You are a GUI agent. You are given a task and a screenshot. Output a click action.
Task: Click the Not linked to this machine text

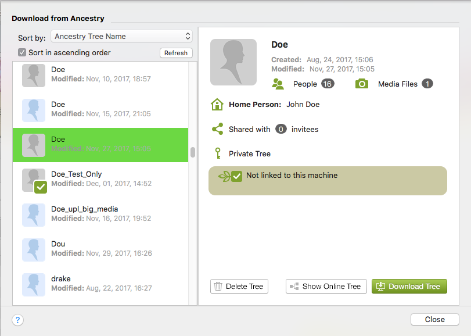click(292, 175)
